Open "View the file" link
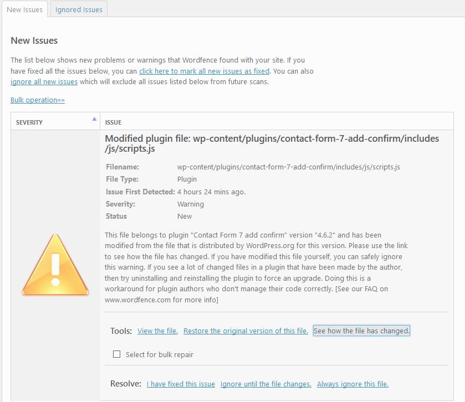The image size is (465, 402). 157,331
